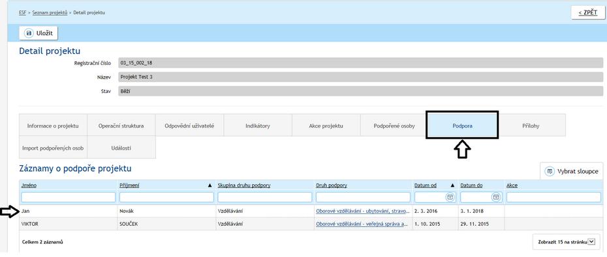Open the Podpořené osoby tab
Image resolution: width=607 pixels, height=257 pixels.
click(394, 126)
